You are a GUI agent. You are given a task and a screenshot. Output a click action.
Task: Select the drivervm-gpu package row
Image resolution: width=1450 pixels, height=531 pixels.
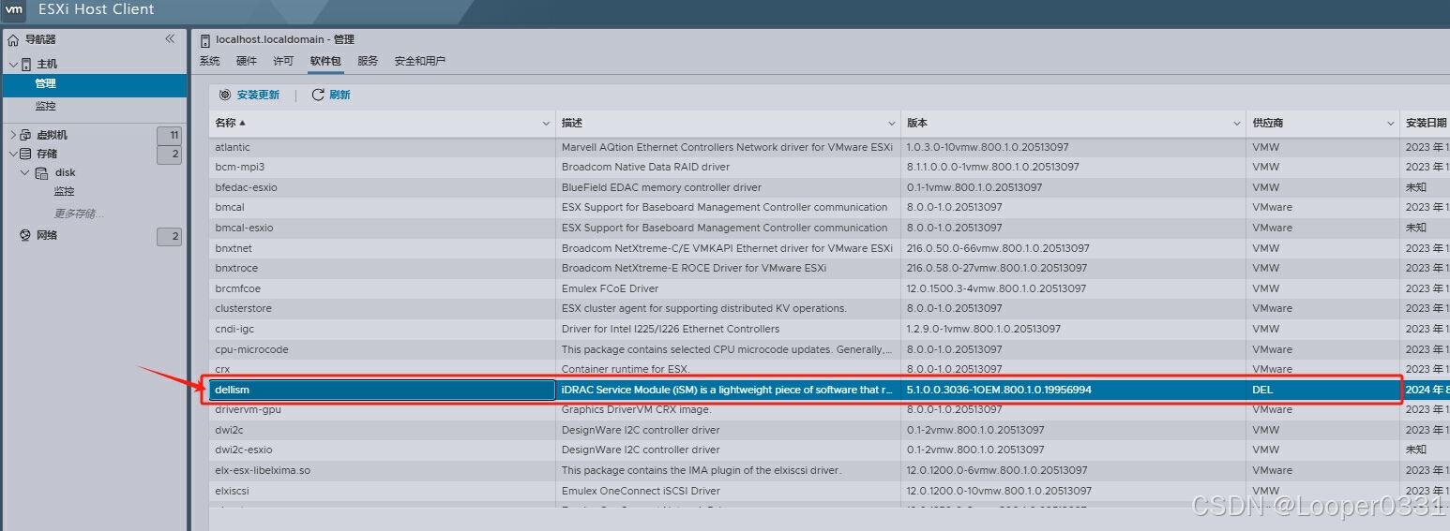click(x=829, y=409)
